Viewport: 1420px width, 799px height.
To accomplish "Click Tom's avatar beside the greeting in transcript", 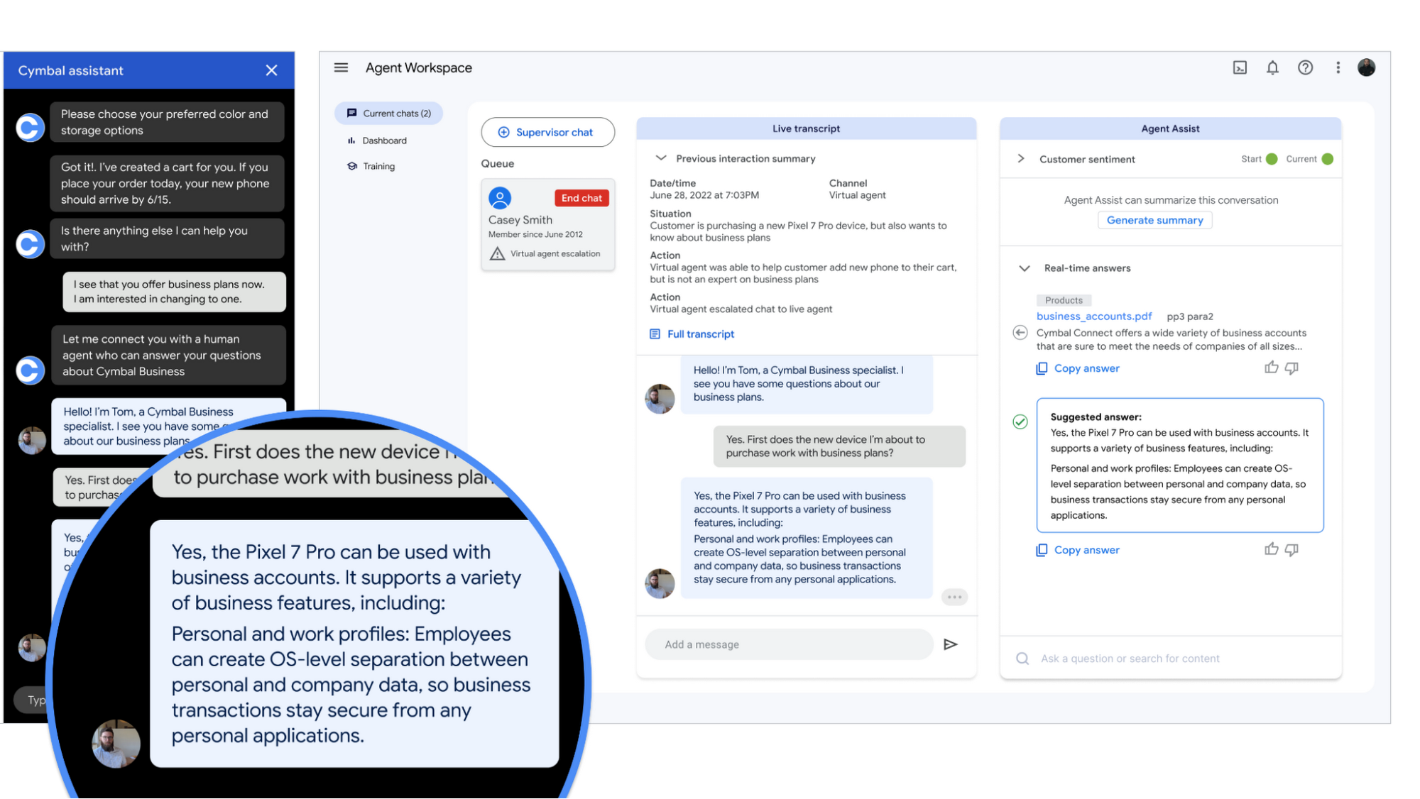I will click(660, 399).
